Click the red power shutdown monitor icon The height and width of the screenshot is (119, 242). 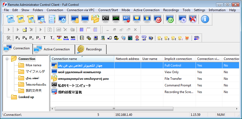pyautogui.click(x=157, y=19)
